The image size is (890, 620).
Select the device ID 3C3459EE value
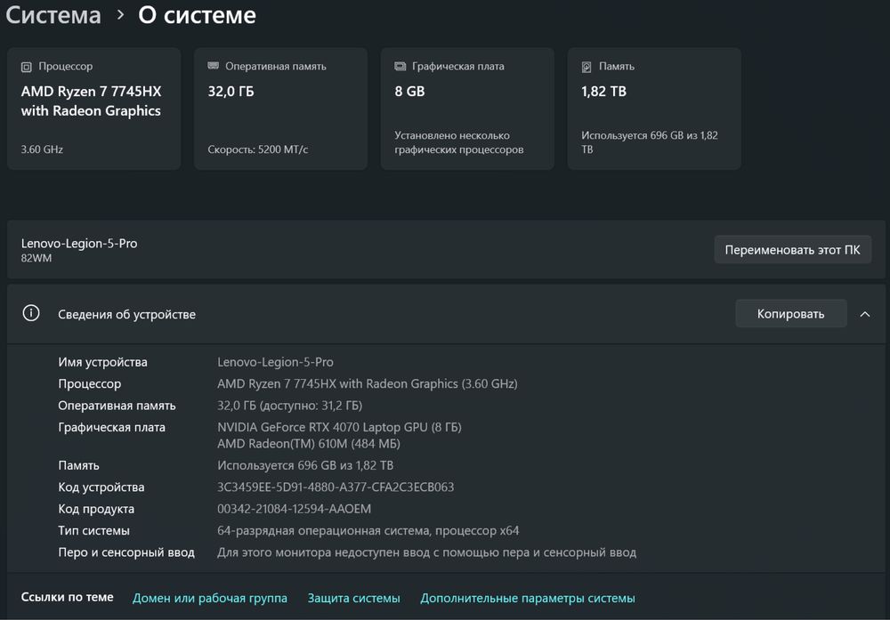(336, 487)
